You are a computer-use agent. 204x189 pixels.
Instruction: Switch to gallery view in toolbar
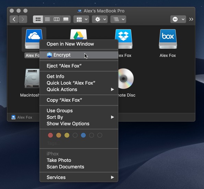tap(66, 19)
